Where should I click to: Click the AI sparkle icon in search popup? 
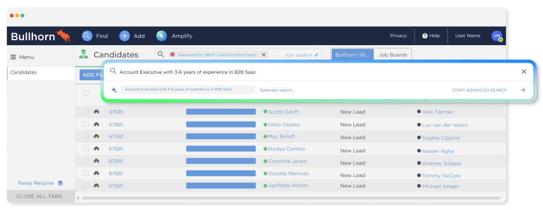114,90
